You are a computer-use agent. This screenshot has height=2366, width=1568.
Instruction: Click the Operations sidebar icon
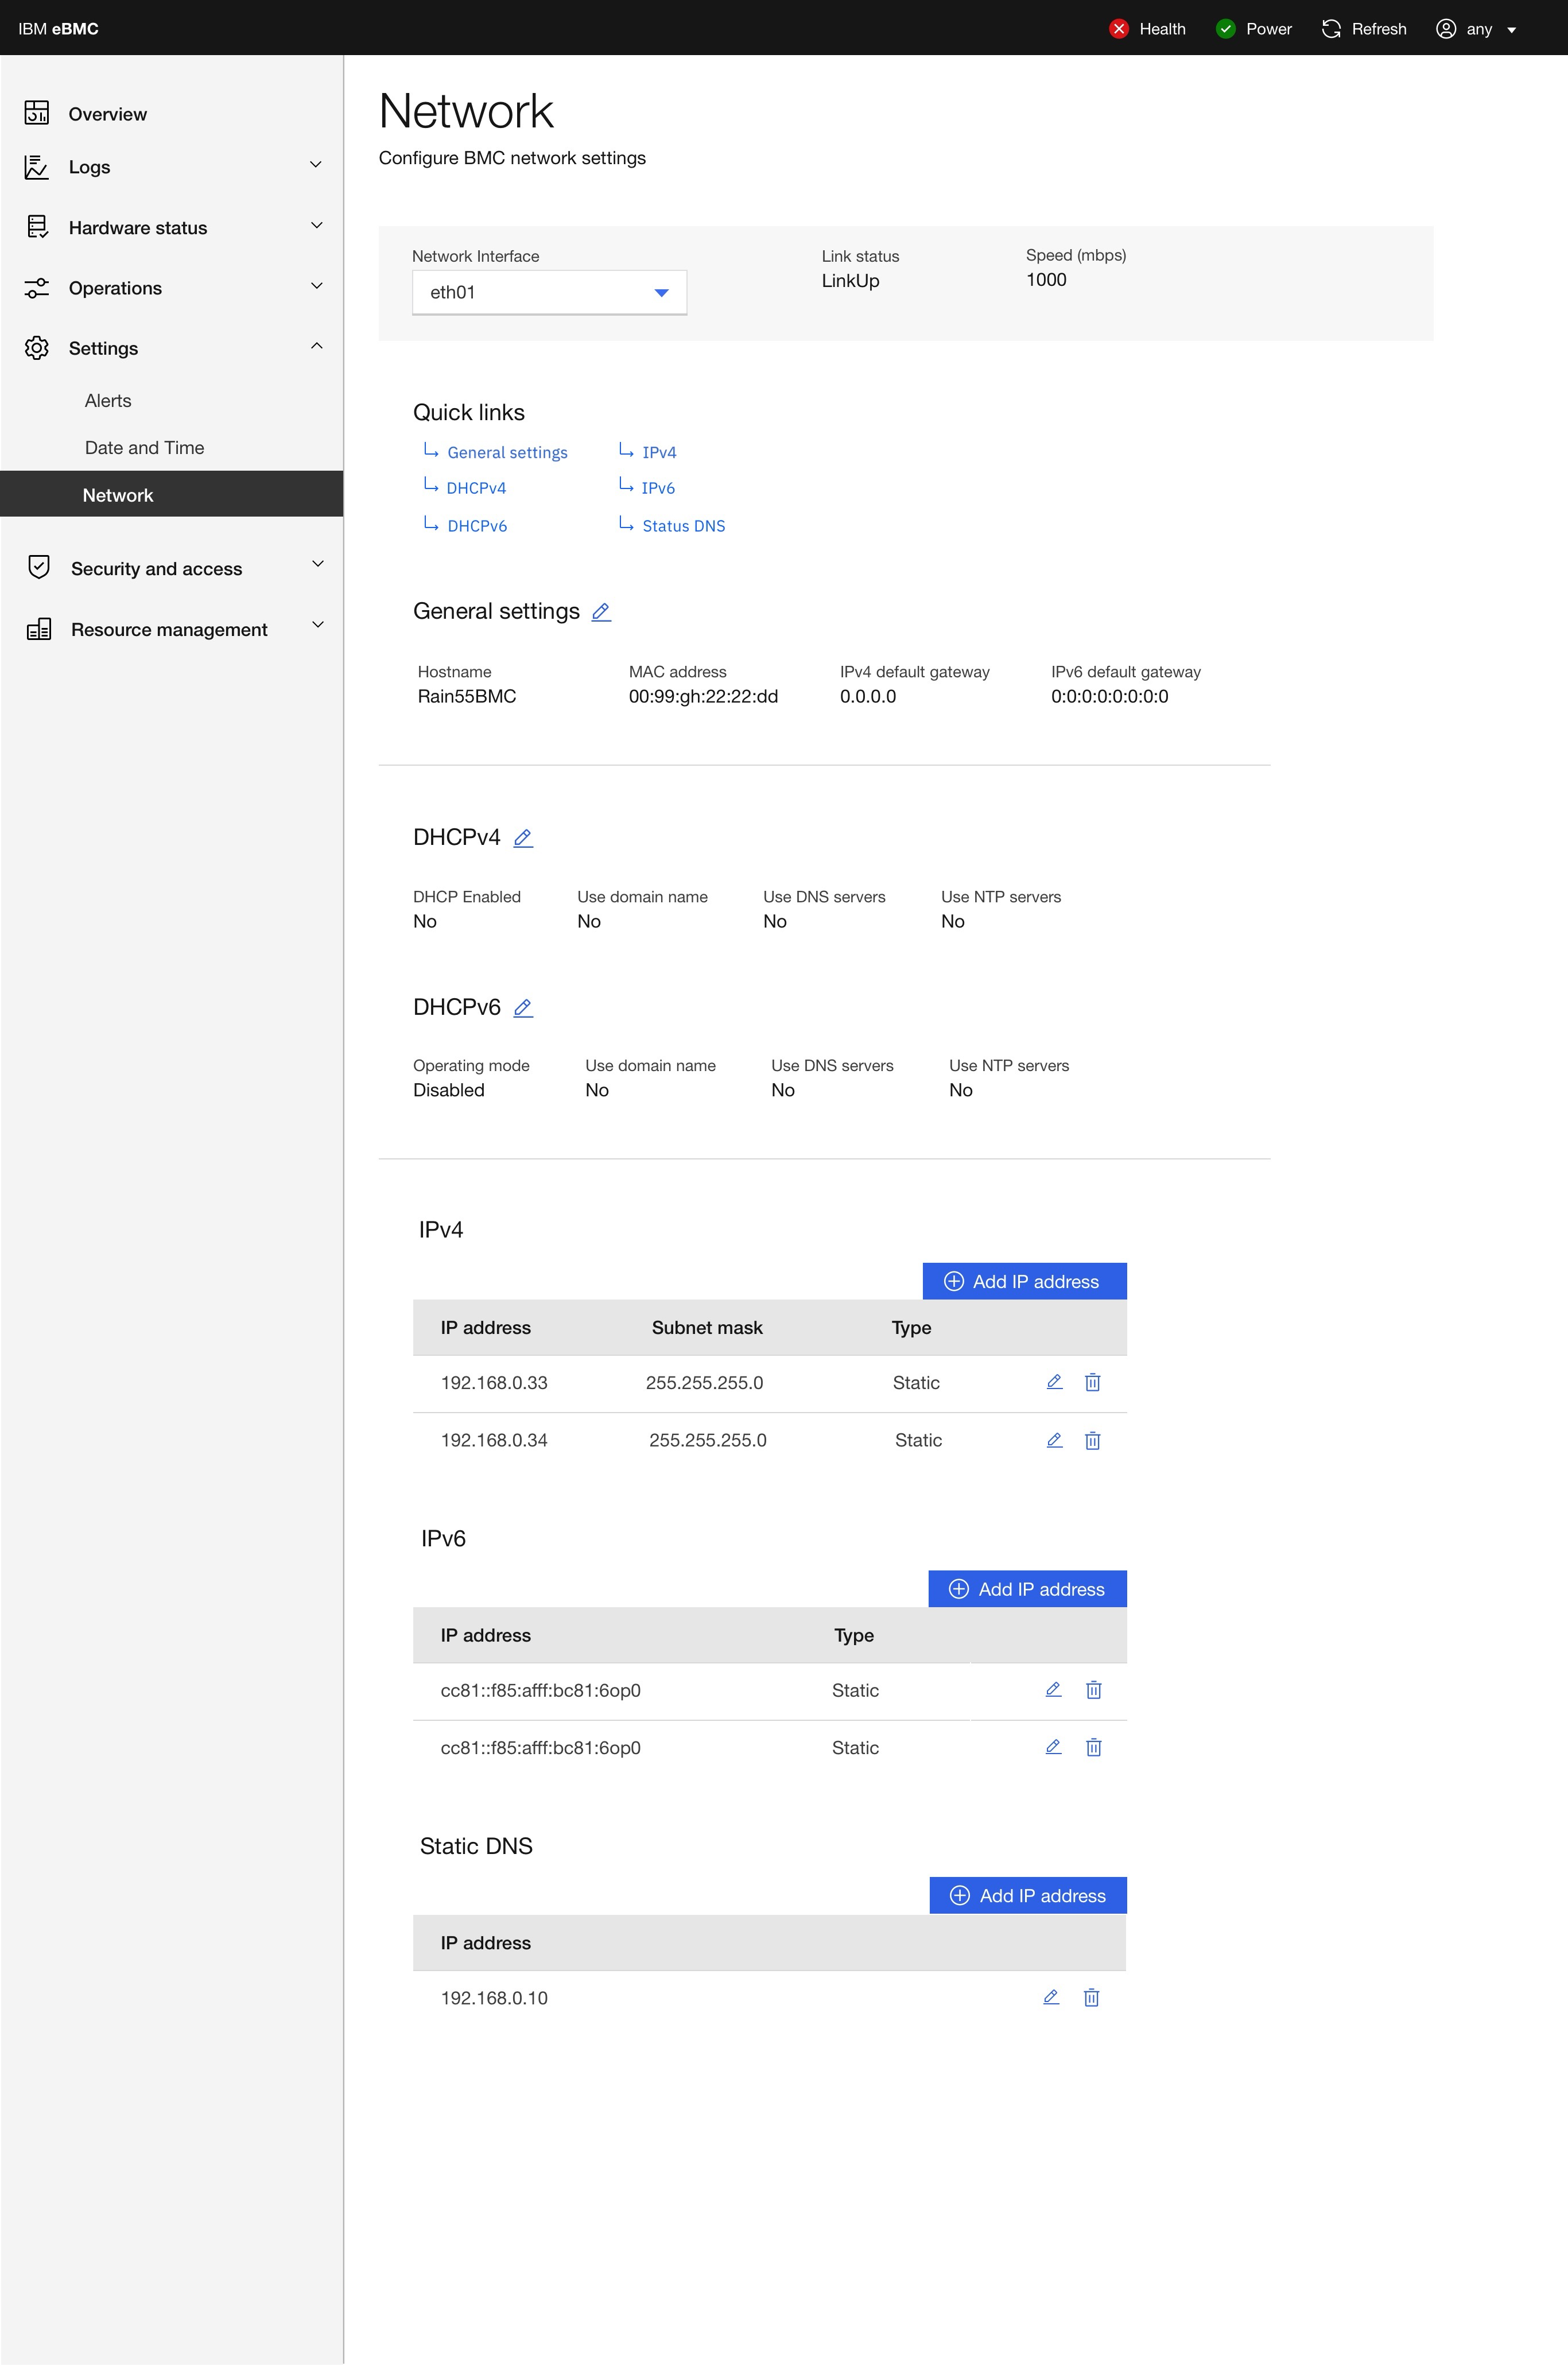coord(37,287)
